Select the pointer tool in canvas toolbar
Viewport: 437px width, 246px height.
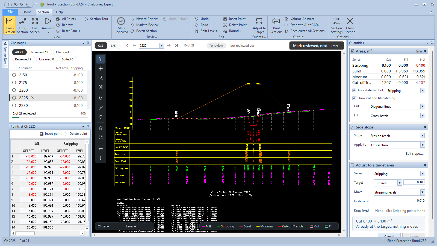click(101, 59)
